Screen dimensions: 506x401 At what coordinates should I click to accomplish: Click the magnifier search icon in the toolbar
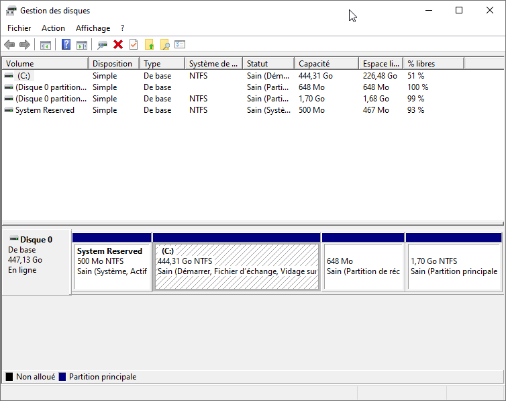164,45
